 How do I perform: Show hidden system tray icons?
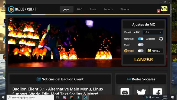144,97
